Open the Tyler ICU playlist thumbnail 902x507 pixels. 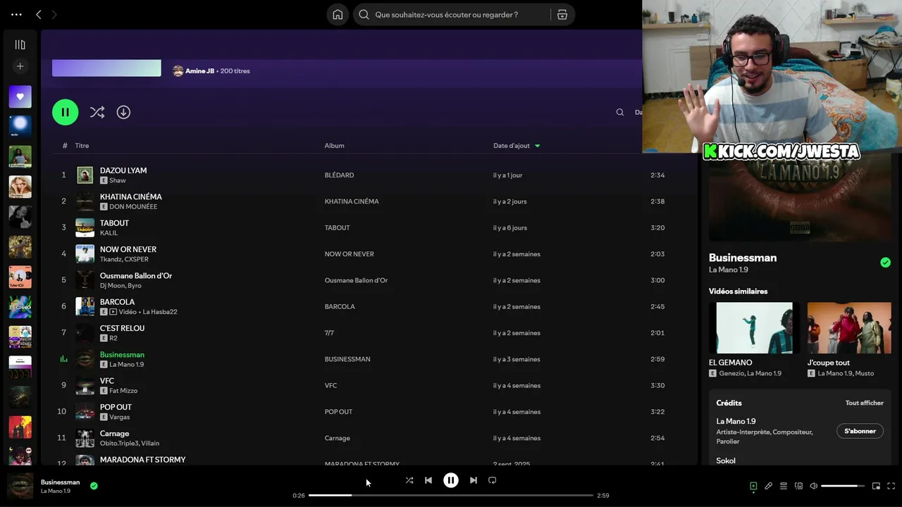tap(20, 277)
